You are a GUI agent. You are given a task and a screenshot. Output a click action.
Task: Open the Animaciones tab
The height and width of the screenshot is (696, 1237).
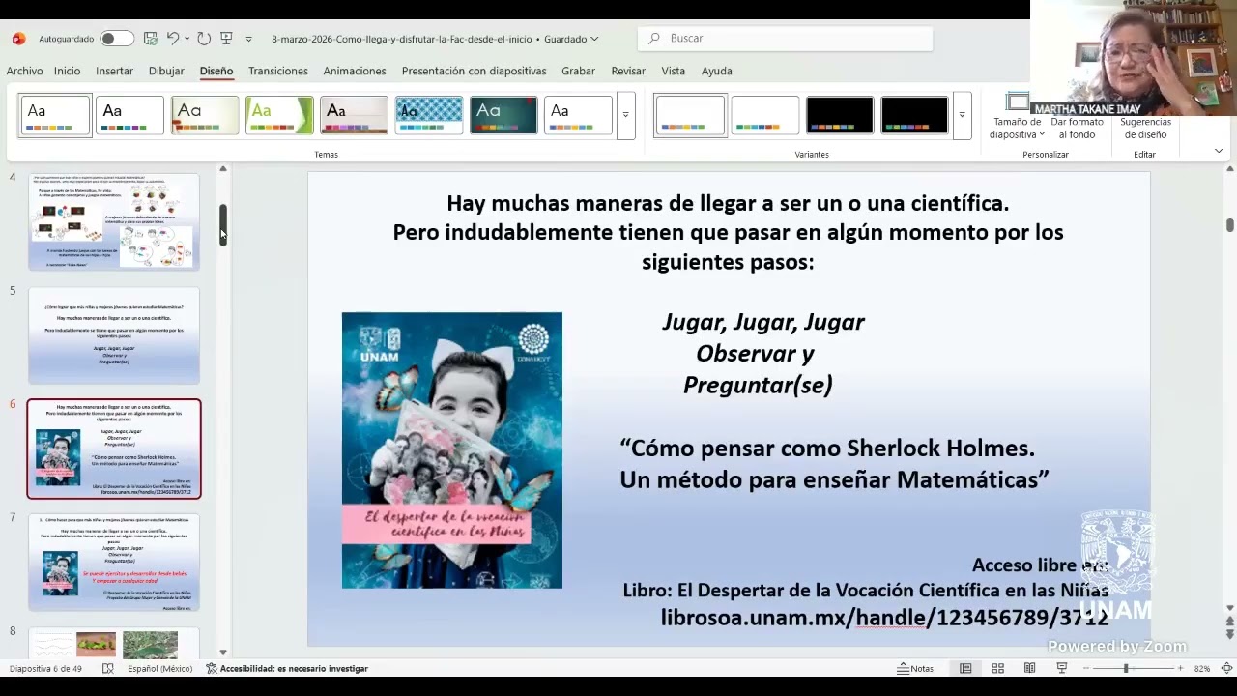355,71
